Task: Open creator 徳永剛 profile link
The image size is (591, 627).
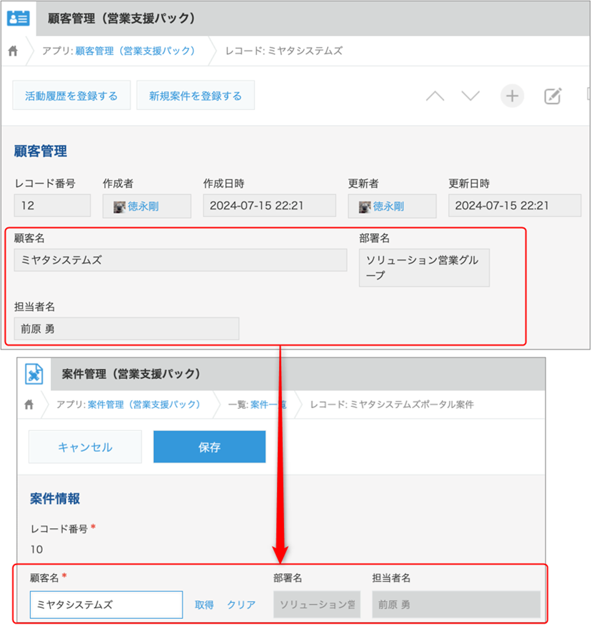Action: tap(143, 206)
